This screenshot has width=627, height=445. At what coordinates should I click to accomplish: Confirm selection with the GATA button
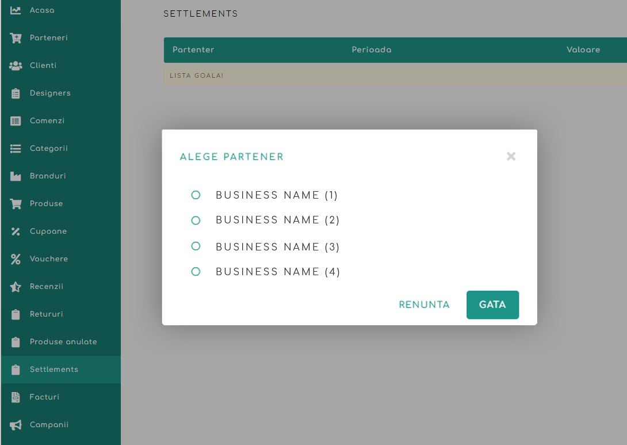[x=492, y=305]
